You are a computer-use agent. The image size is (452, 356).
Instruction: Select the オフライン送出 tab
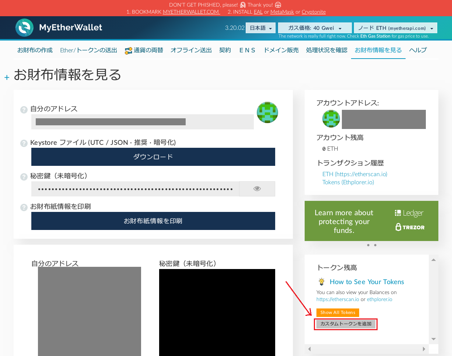pyautogui.click(x=191, y=50)
